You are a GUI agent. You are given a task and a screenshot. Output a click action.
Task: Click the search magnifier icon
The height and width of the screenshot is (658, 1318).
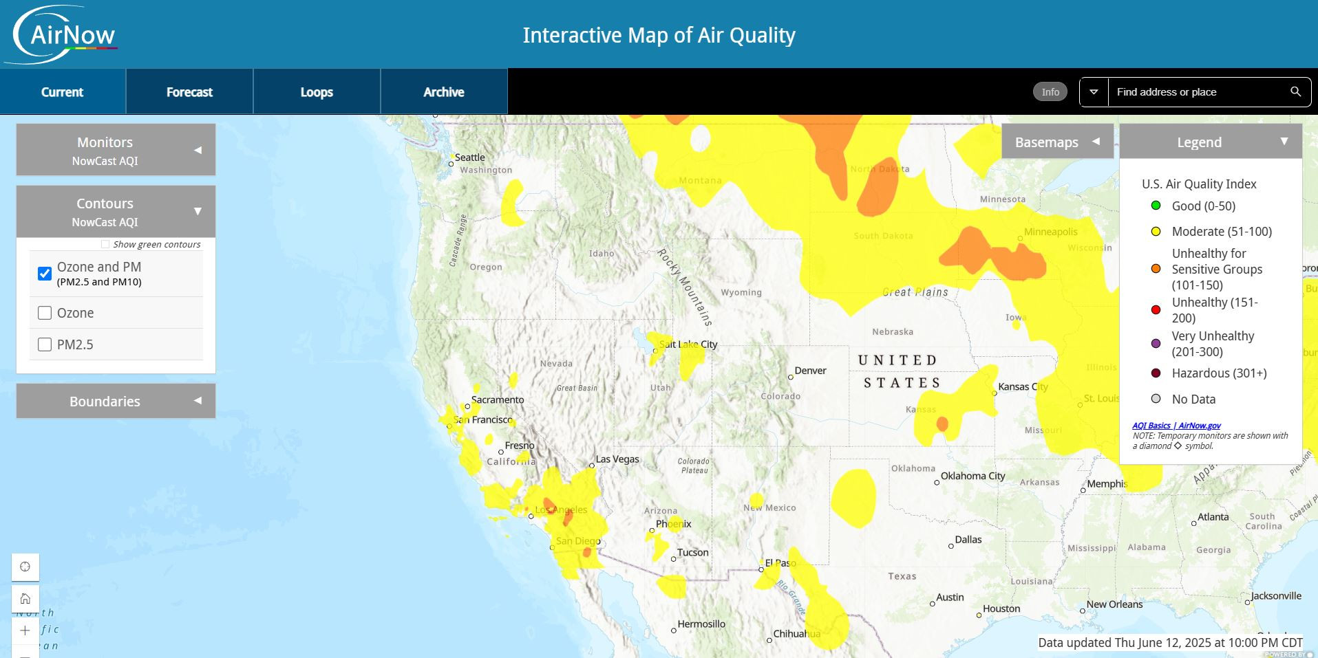1295,91
